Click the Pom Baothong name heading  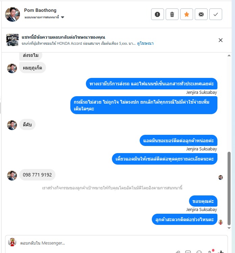point(40,10)
